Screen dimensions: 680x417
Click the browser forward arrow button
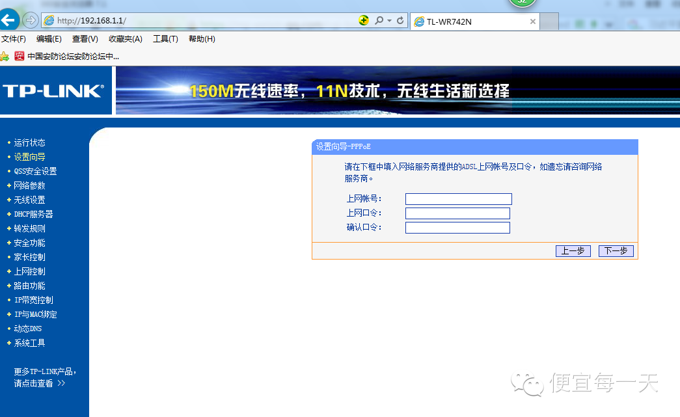(x=31, y=20)
